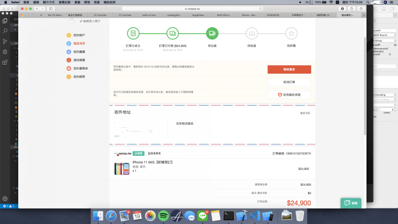The image size is (398, 224).
Task: Switch to the '4G LTE Wire...' Safari tab
Action: [x=55, y=15]
